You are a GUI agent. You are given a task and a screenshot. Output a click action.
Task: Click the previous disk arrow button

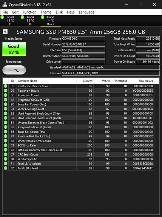tap(5, 32)
